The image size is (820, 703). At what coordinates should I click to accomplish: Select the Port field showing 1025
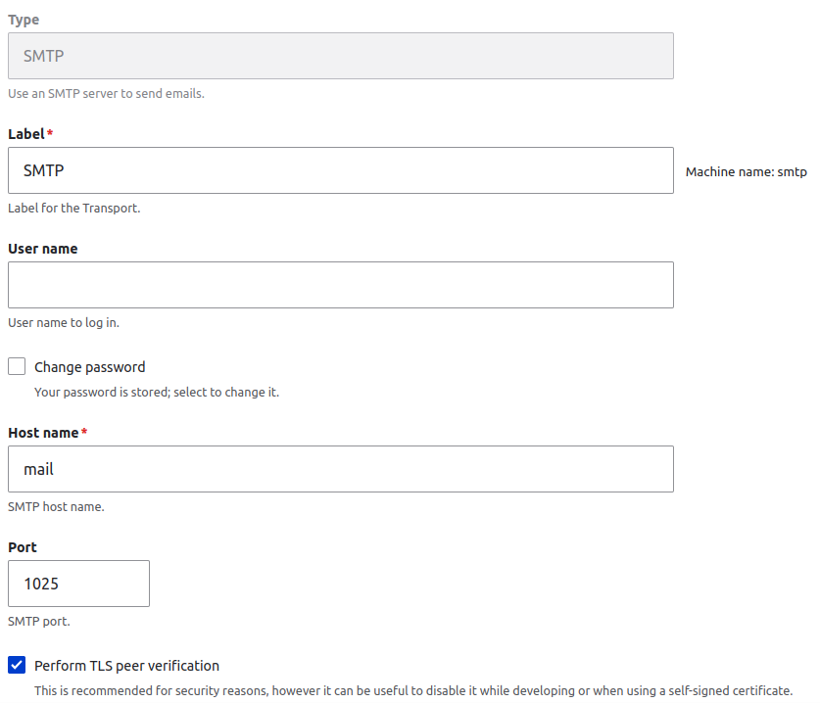[78, 584]
